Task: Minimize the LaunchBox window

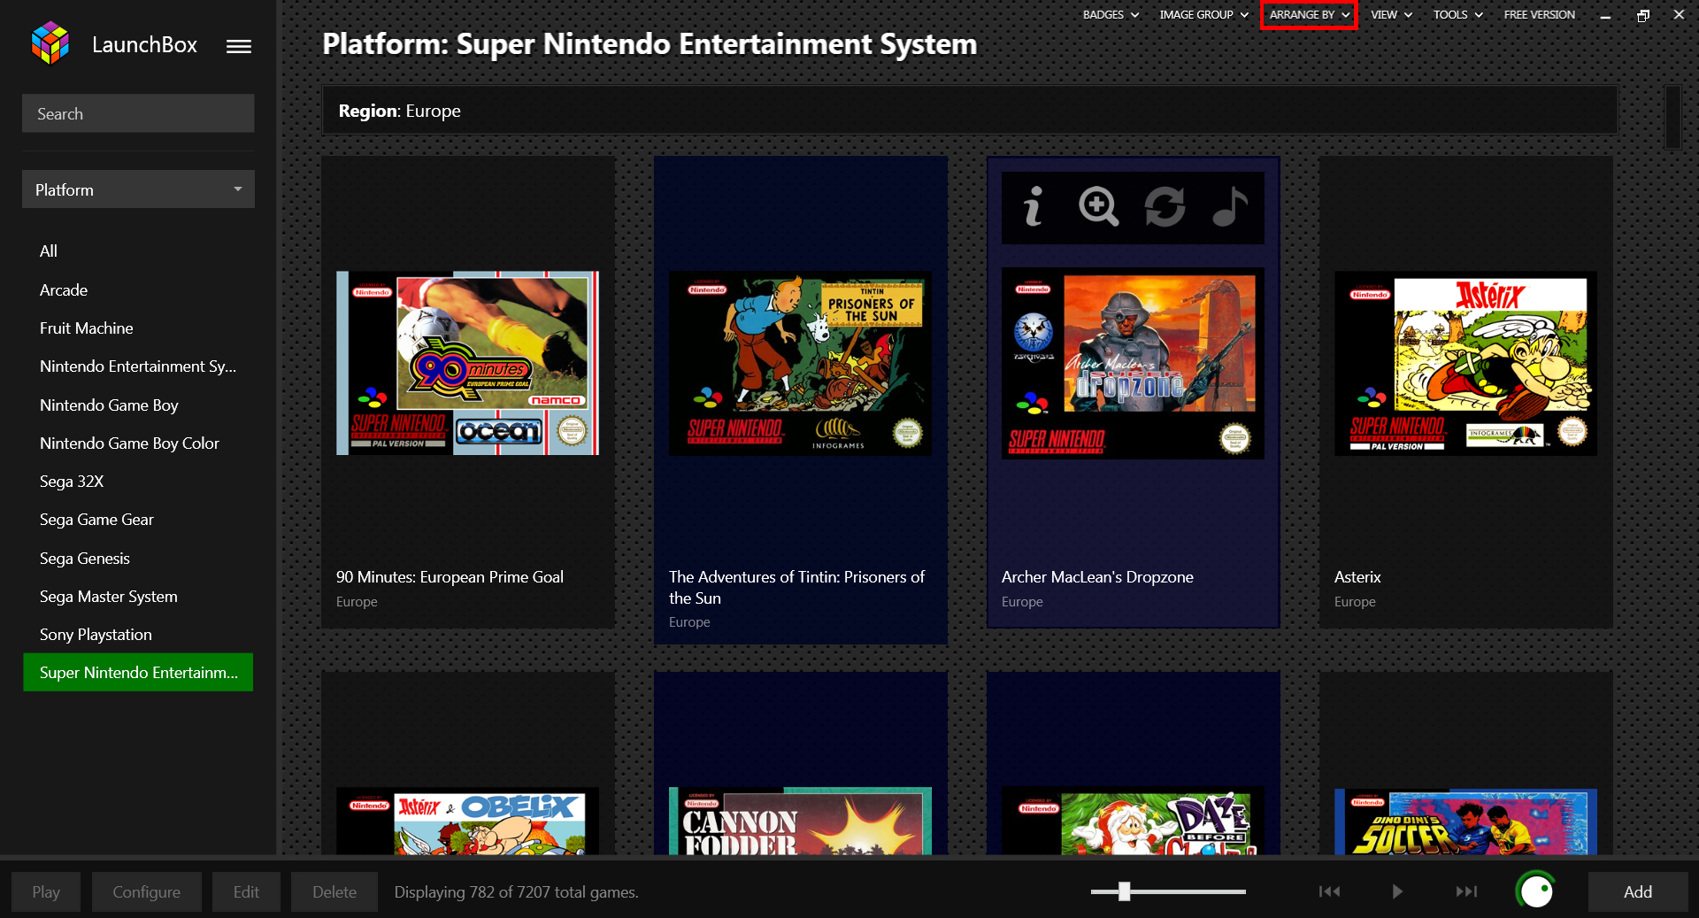Action: tap(1605, 15)
